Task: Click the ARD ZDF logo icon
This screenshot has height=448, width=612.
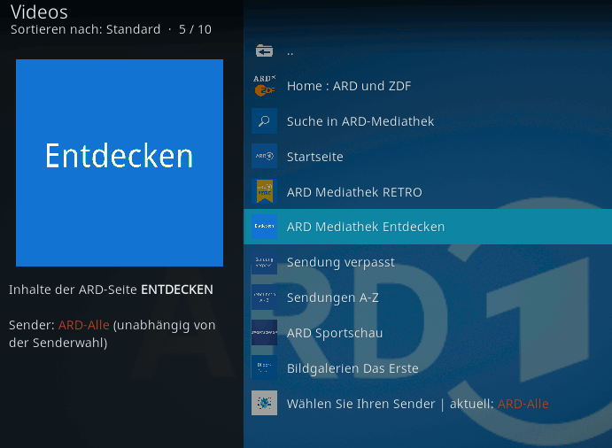Action: 264,86
